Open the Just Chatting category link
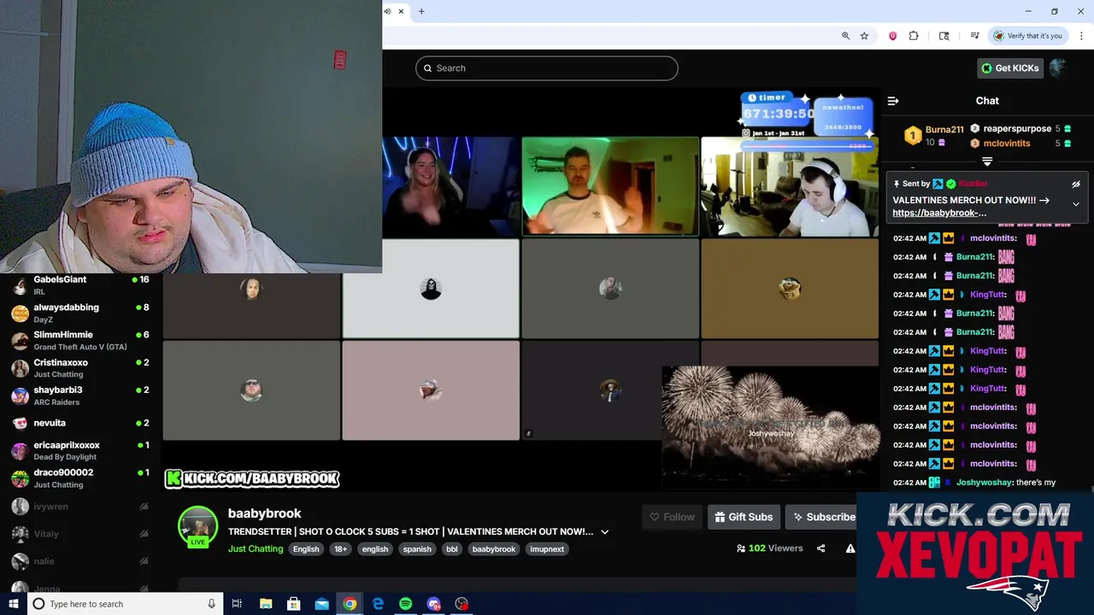This screenshot has width=1094, height=615. [x=256, y=549]
